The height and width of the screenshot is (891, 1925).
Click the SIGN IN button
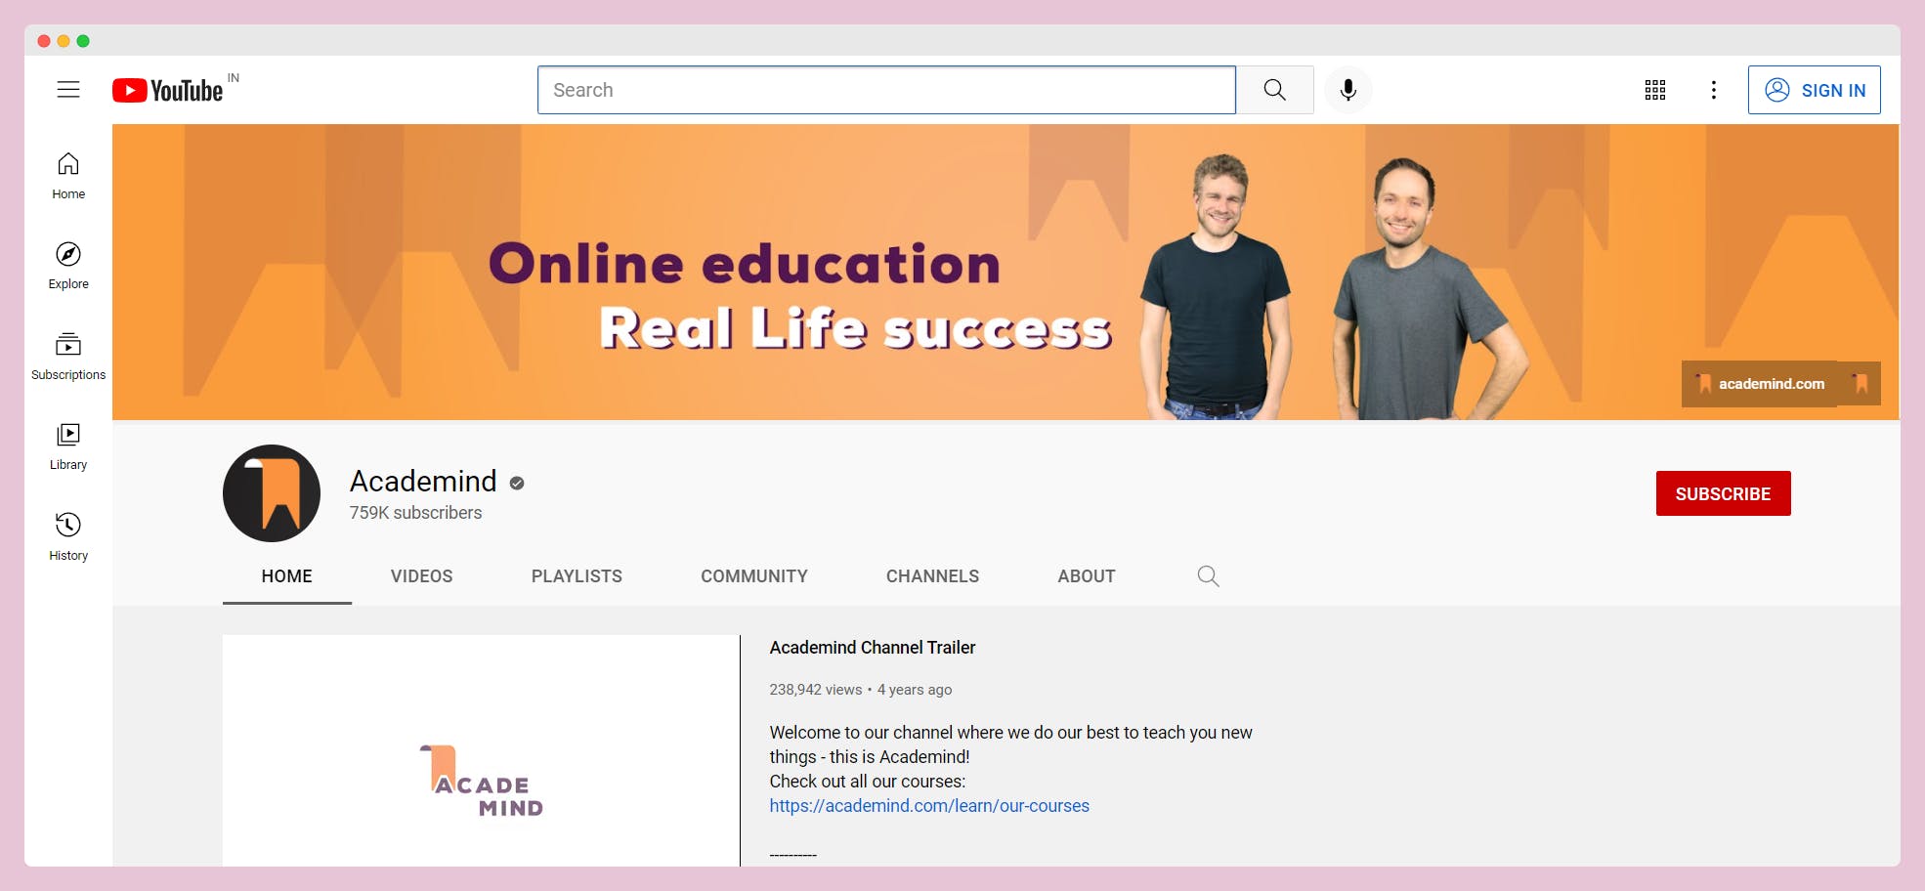click(x=1815, y=90)
